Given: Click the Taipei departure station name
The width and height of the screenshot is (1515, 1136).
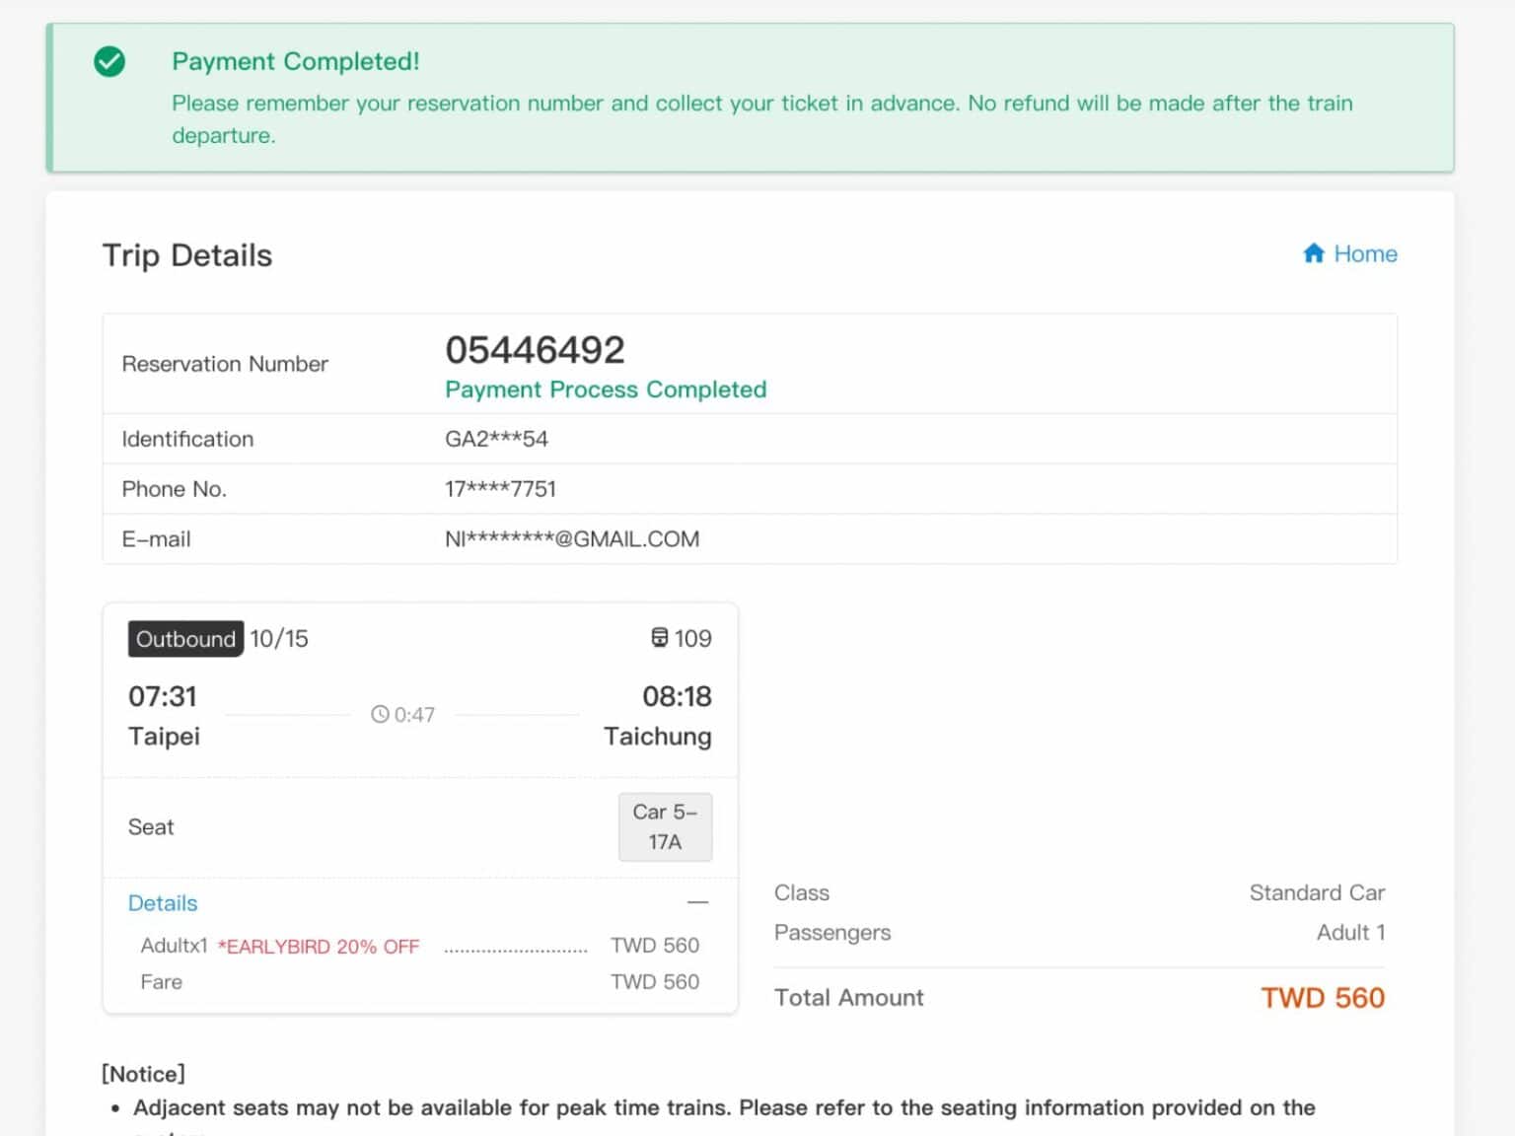Looking at the screenshot, I should (x=164, y=737).
